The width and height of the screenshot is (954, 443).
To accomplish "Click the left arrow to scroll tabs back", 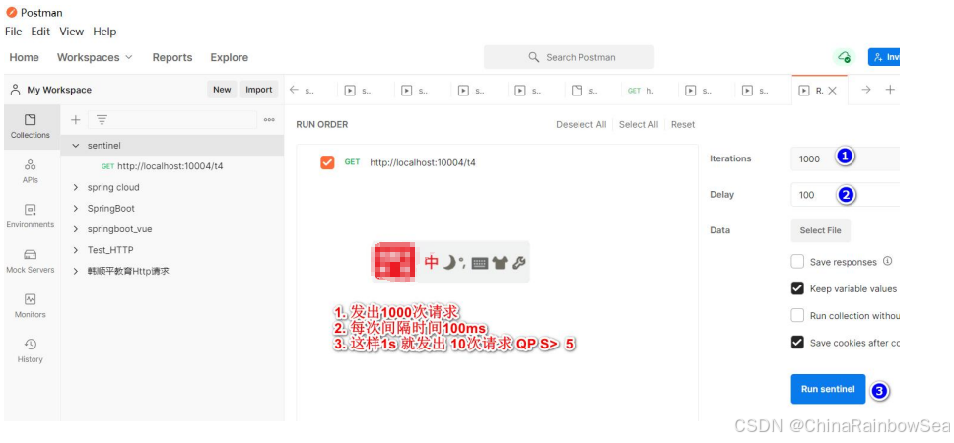I will click(x=294, y=90).
